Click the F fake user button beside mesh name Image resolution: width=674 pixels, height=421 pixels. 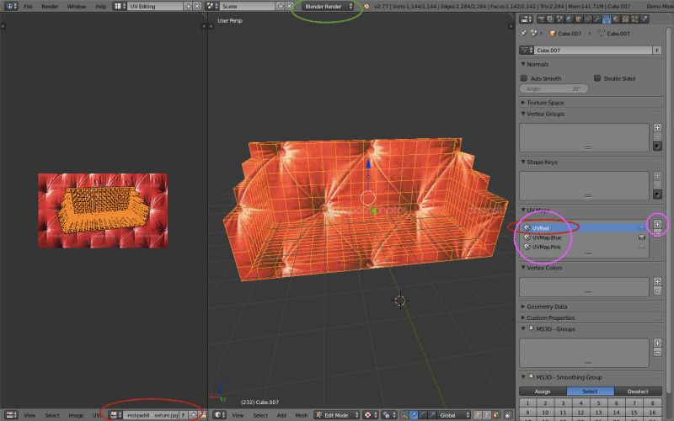[657, 50]
